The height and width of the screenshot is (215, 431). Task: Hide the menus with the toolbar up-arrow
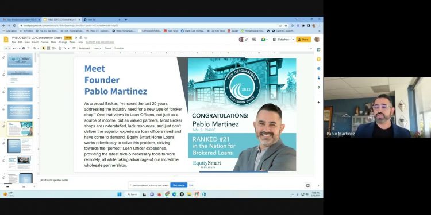click(311, 48)
